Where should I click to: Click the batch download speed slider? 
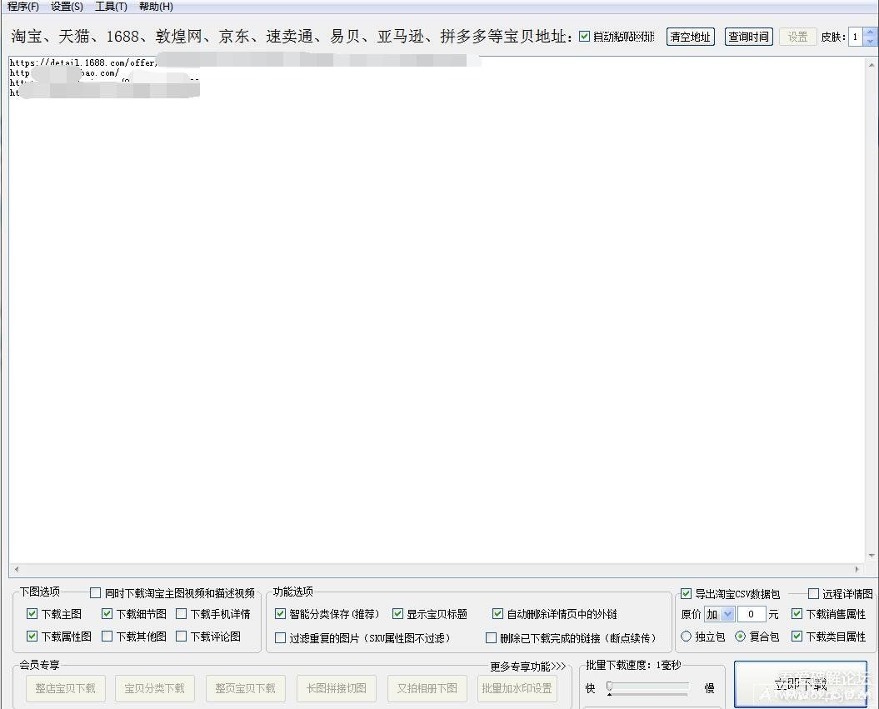pos(649,687)
